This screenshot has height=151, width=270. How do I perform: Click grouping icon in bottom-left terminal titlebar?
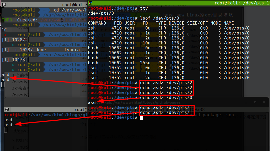pyautogui.click(x=7, y=110)
